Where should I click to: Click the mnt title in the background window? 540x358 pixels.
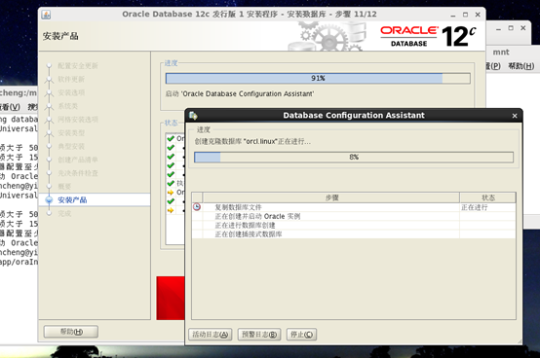501,53
